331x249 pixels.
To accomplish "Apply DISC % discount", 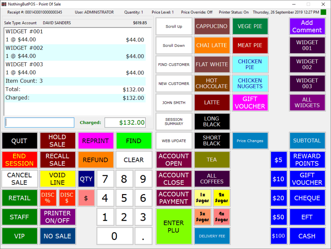I will [48, 198].
